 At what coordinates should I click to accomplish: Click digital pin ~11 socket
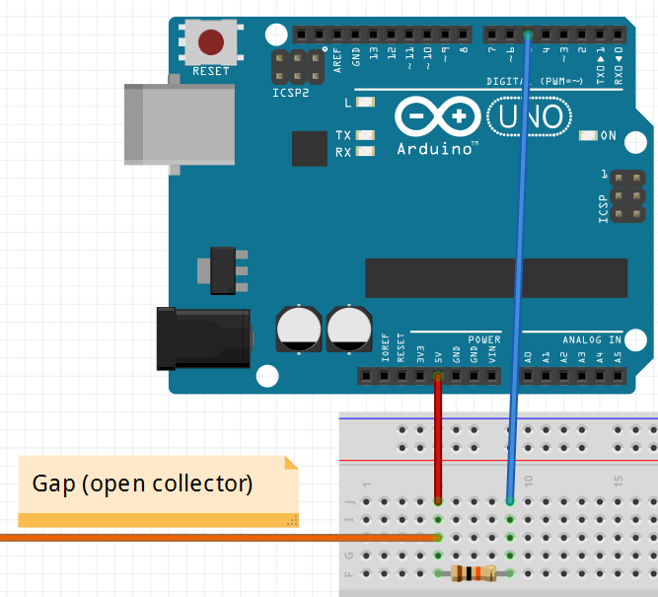pos(409,34)
